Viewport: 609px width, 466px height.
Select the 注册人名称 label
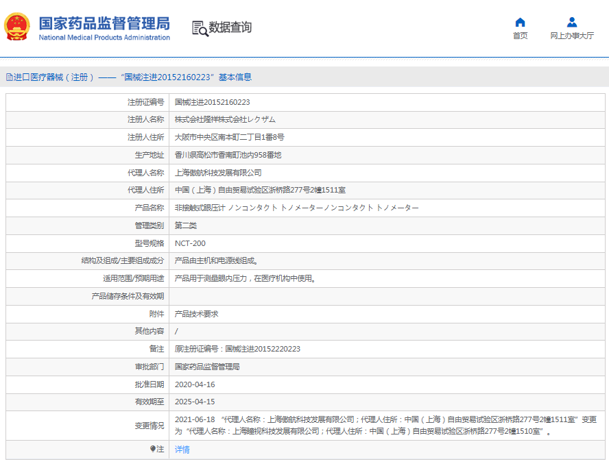coord(145,119)
